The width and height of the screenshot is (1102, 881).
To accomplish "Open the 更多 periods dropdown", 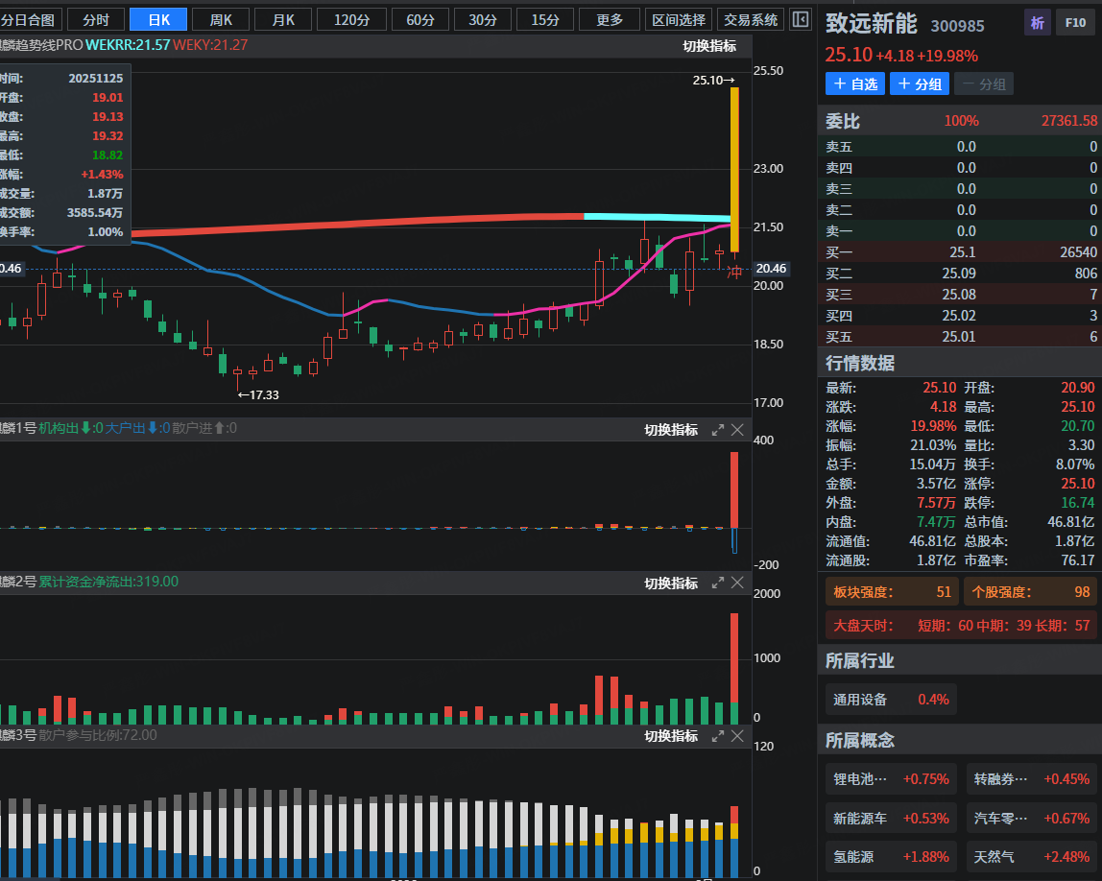I will 609,19.
